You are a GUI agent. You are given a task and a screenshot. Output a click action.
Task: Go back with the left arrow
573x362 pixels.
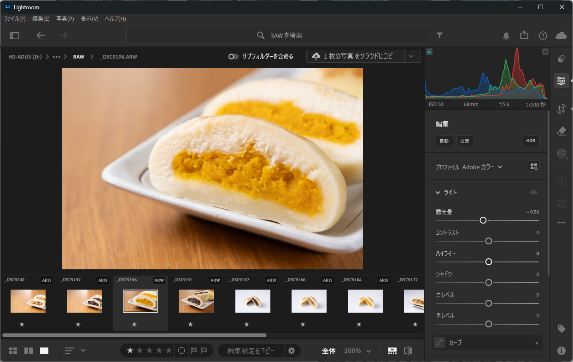pos(41,36)
